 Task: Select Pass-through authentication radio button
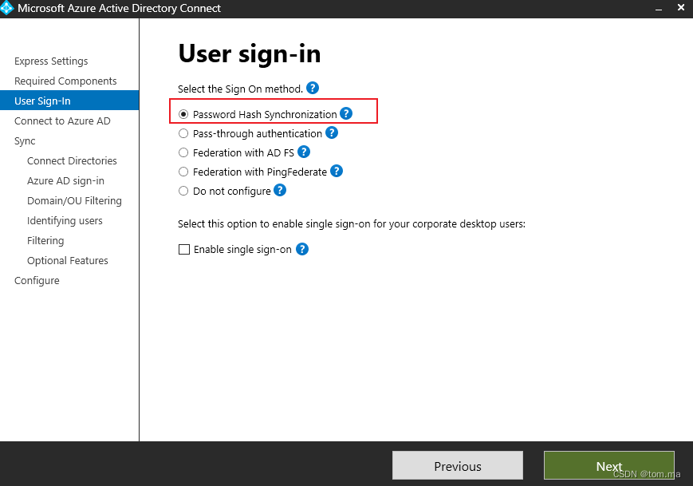pos(183,133)
